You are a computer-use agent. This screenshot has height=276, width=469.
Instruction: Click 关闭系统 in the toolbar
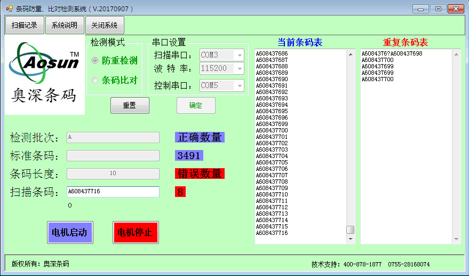tap(105, 25)
